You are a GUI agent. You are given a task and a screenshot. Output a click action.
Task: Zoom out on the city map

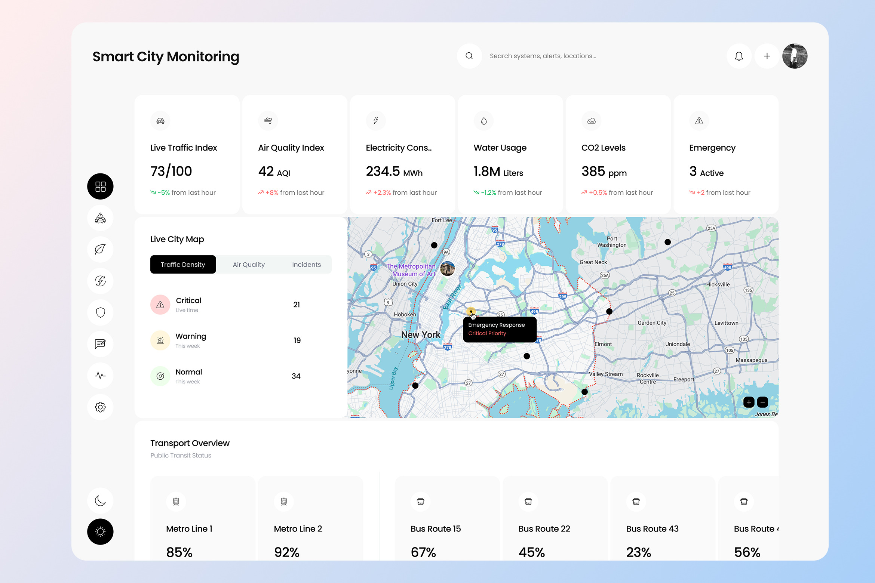coord(762,402)
